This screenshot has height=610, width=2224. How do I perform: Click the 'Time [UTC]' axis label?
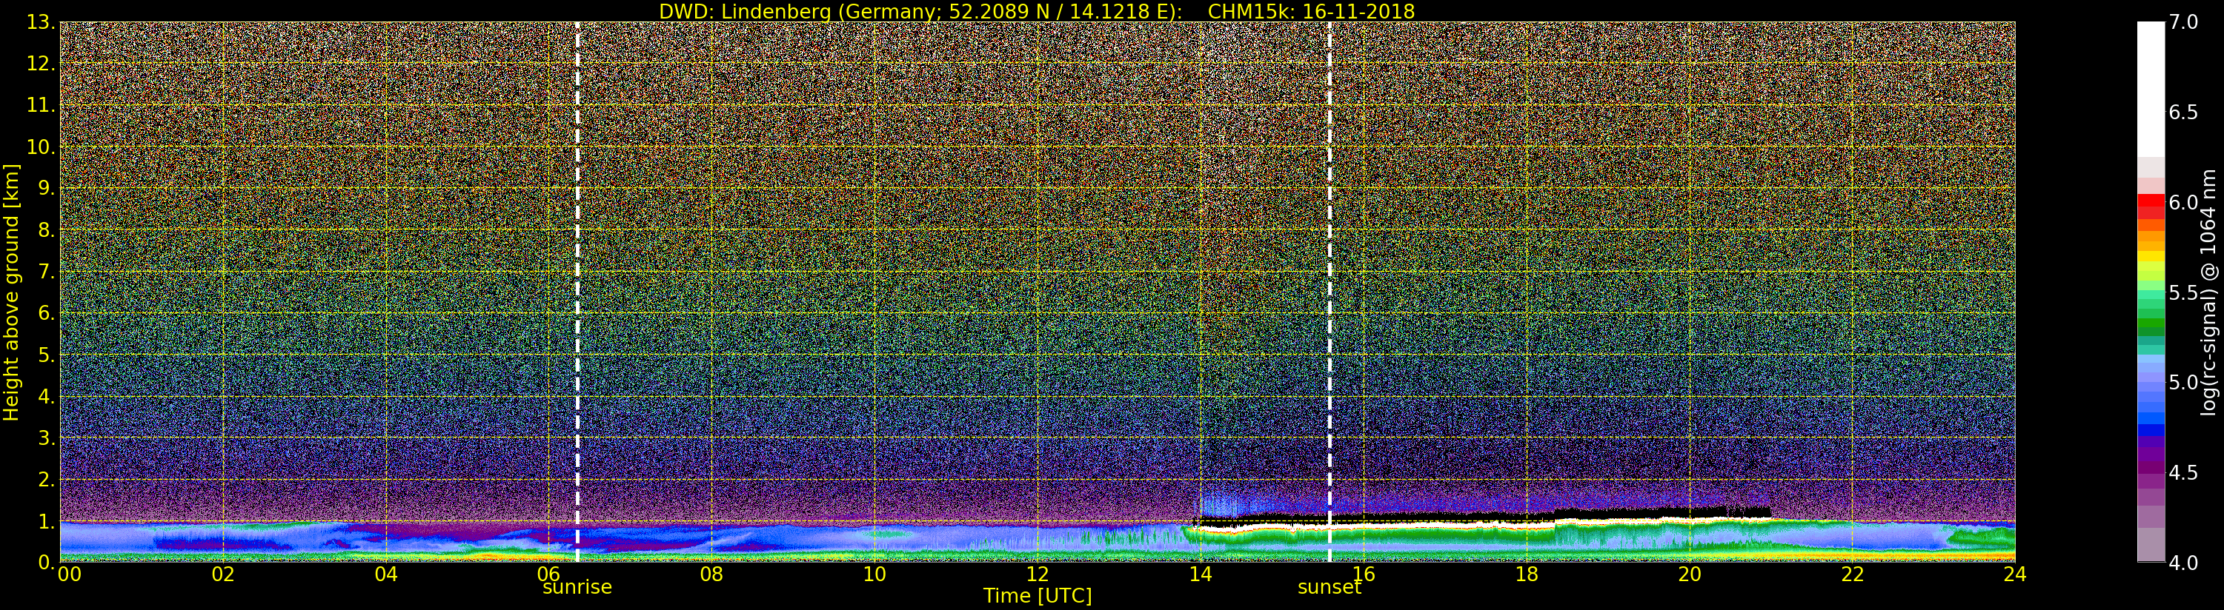click(1037, 596)
